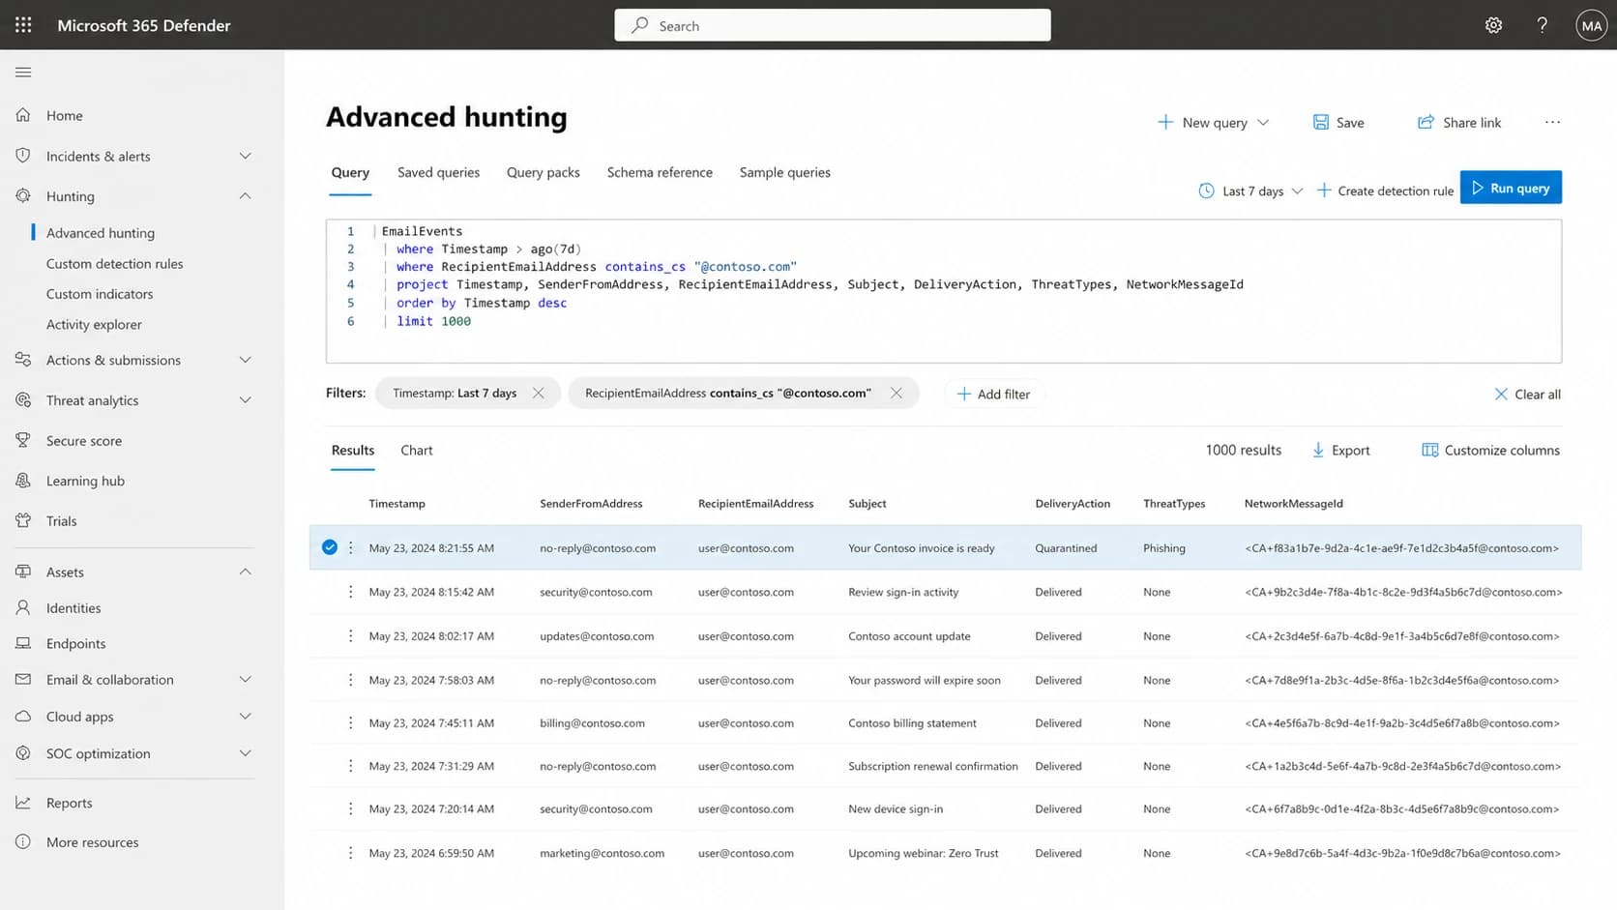Click the ThreatTypes column header
The height and width of the screenshot is (910, 1617).
(x=1174, y=504)
